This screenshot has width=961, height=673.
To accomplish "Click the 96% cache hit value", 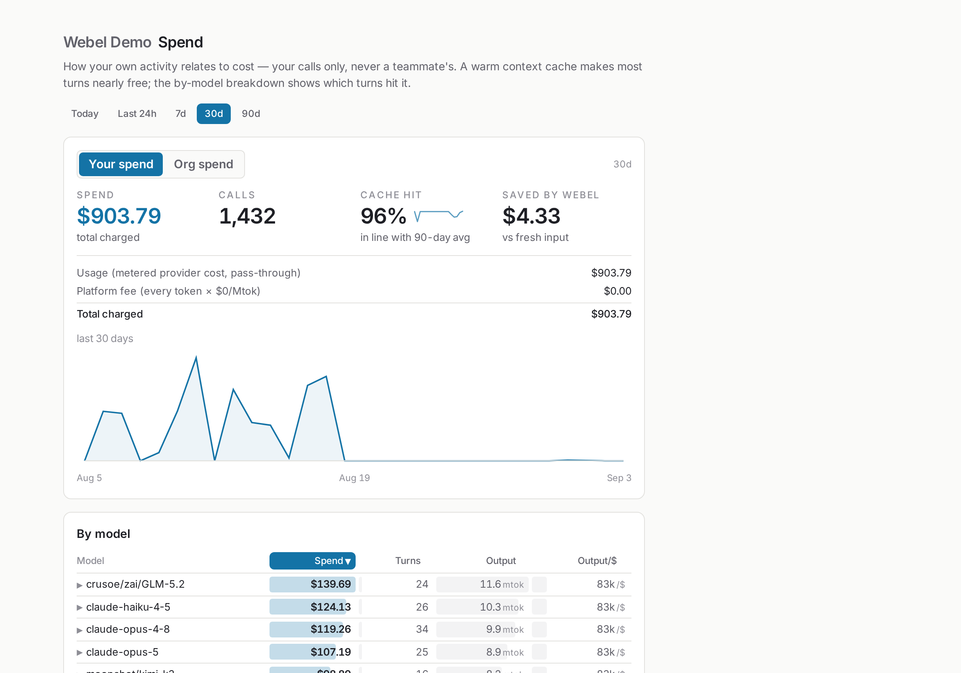I will pos(383,216).
